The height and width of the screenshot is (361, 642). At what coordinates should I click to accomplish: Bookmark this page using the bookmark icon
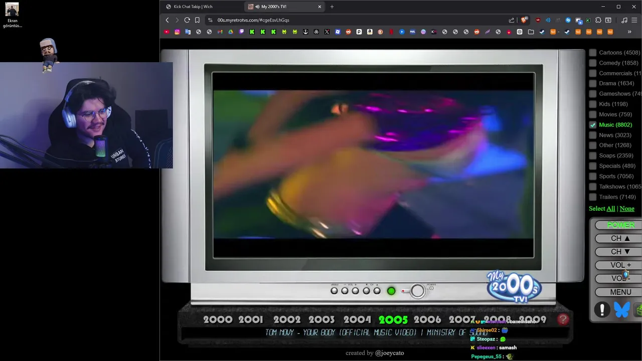point(197,20)
